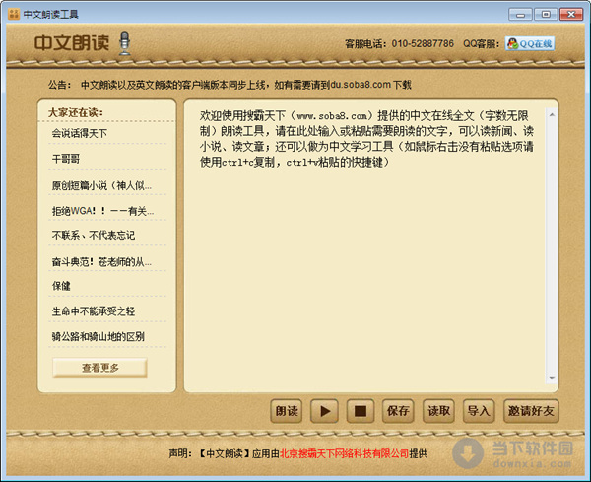Screen dimensions: 591x482
Task: Click the text area scroll down arrow
Action: pos(552,378)
